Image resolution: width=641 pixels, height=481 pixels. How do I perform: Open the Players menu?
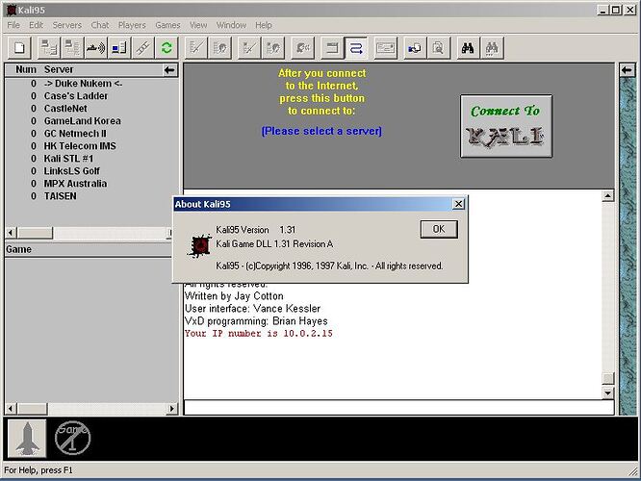(x=132, y=25)
